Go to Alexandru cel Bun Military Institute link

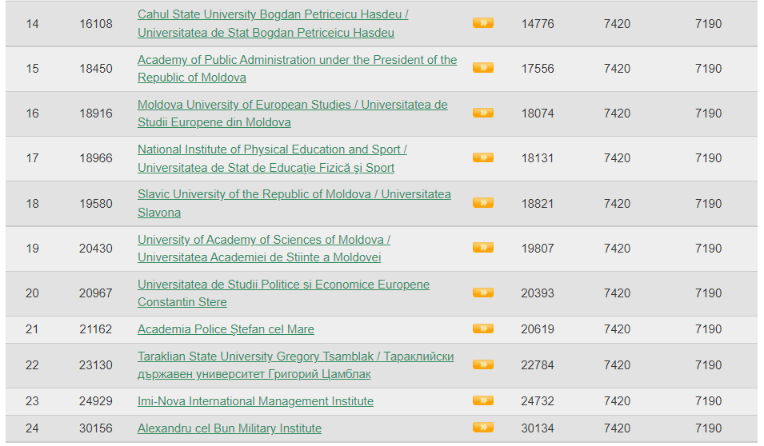click(229, 428)
